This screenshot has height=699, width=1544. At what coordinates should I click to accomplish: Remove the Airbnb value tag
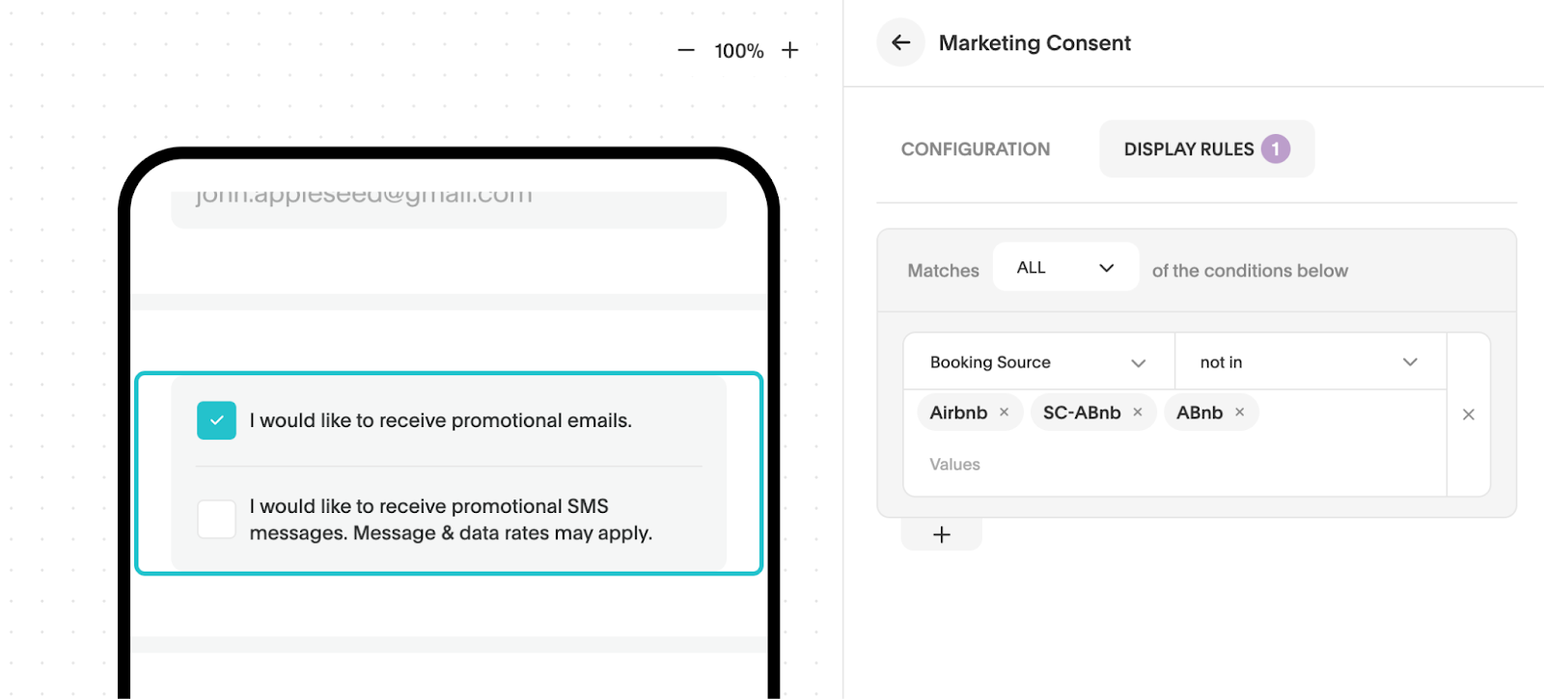click(1005, 413)
